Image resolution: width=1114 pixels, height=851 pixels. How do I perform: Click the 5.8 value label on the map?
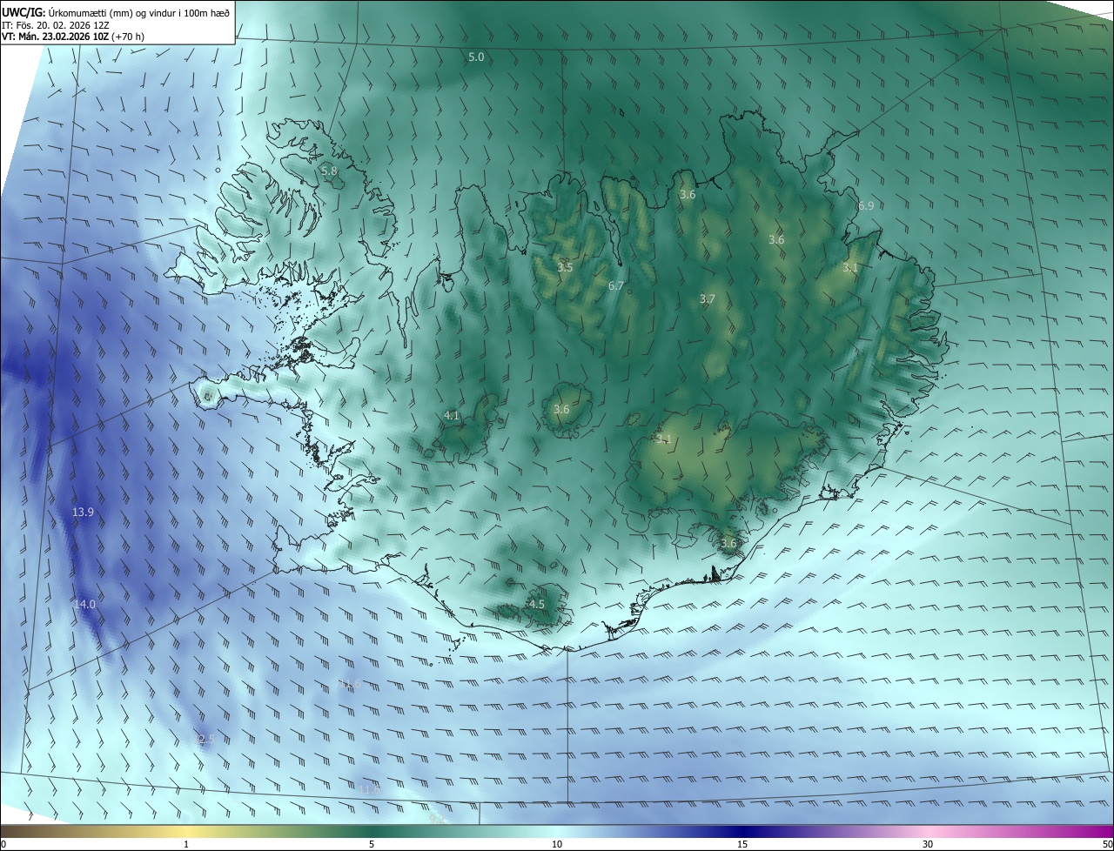coord(329,171)
